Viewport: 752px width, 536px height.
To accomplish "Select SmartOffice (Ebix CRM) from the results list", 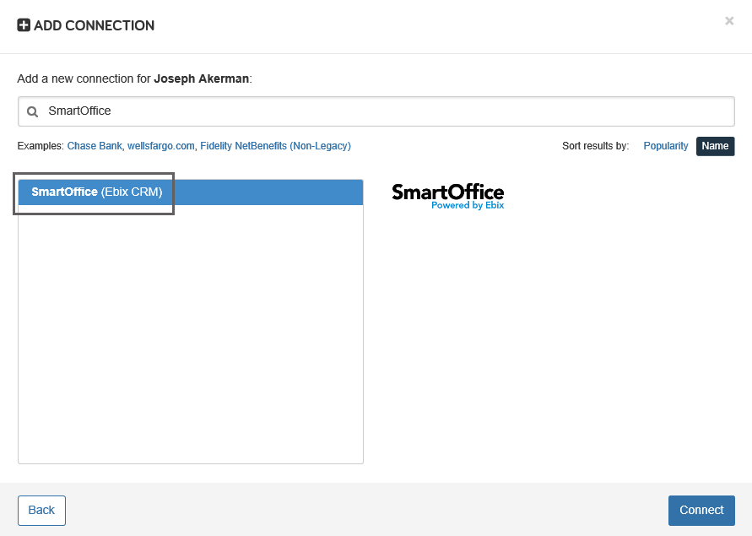I will click(x=95, y=192).
